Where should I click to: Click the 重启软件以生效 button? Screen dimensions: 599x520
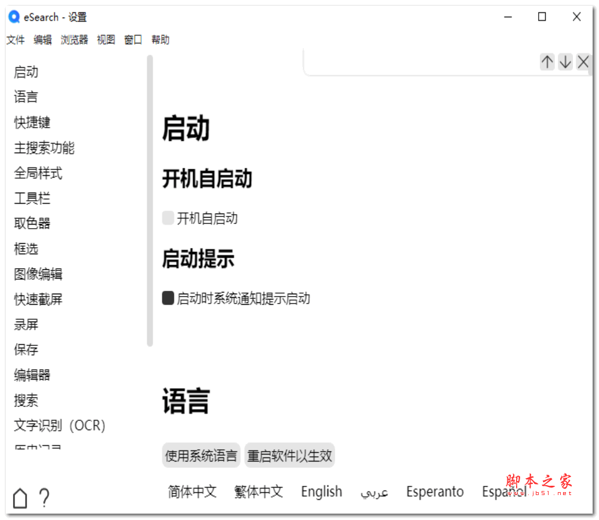[290, 455]
